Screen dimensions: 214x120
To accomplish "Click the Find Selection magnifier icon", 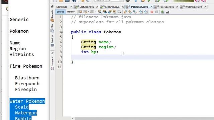I will [100, 12].
